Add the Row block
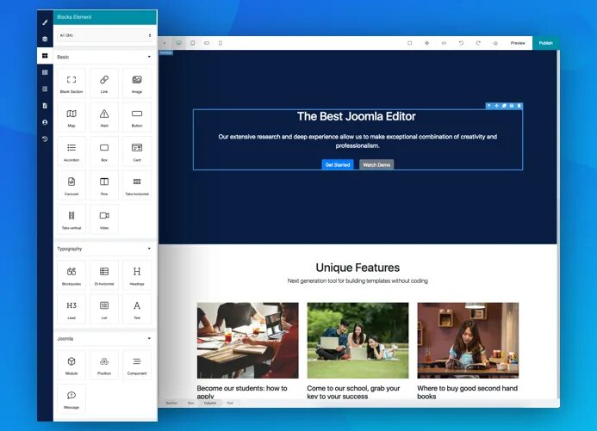Viewport: 597px width, 431px height. coord(104,185)
